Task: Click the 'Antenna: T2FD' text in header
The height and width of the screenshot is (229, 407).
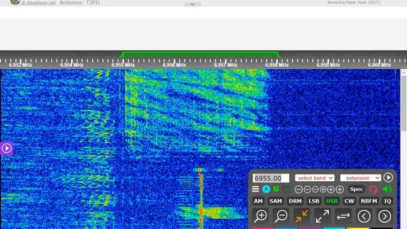Action: click(x=79, y=3)
